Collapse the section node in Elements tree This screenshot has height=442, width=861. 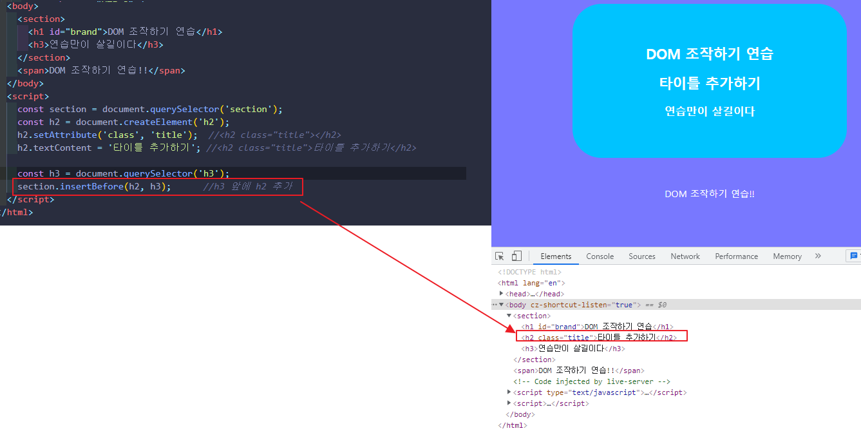click(509, 316)
